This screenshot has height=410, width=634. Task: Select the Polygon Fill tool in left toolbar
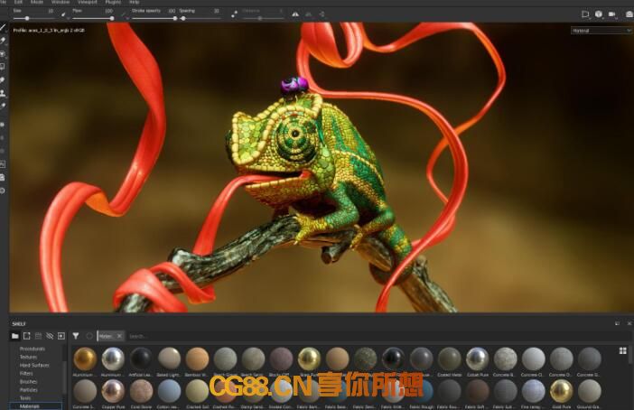pyautogui.click(x=3, y=66)
